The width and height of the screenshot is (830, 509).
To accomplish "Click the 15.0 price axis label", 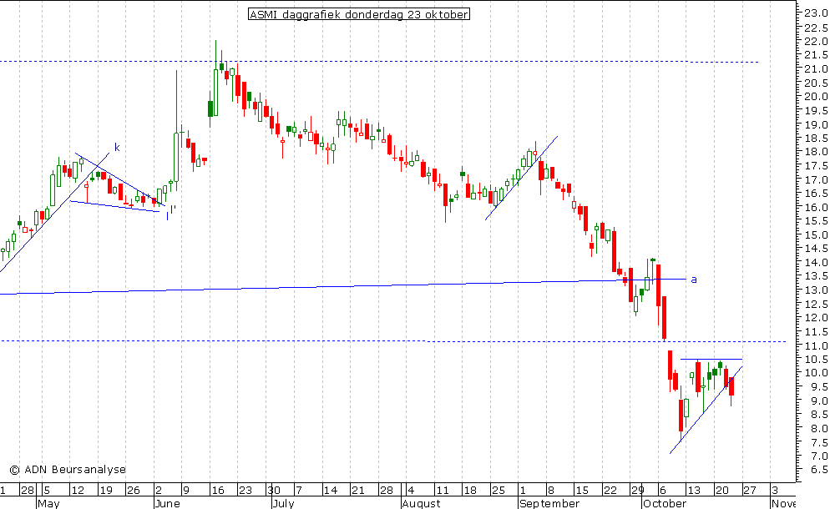I will (x=817, y=235).
